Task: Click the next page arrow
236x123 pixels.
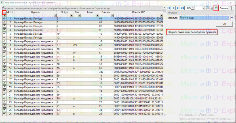Action: [x=178, y=8]
